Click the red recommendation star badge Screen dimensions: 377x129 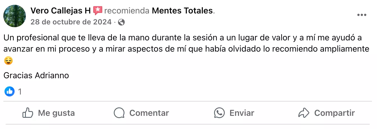click(97, 11)
